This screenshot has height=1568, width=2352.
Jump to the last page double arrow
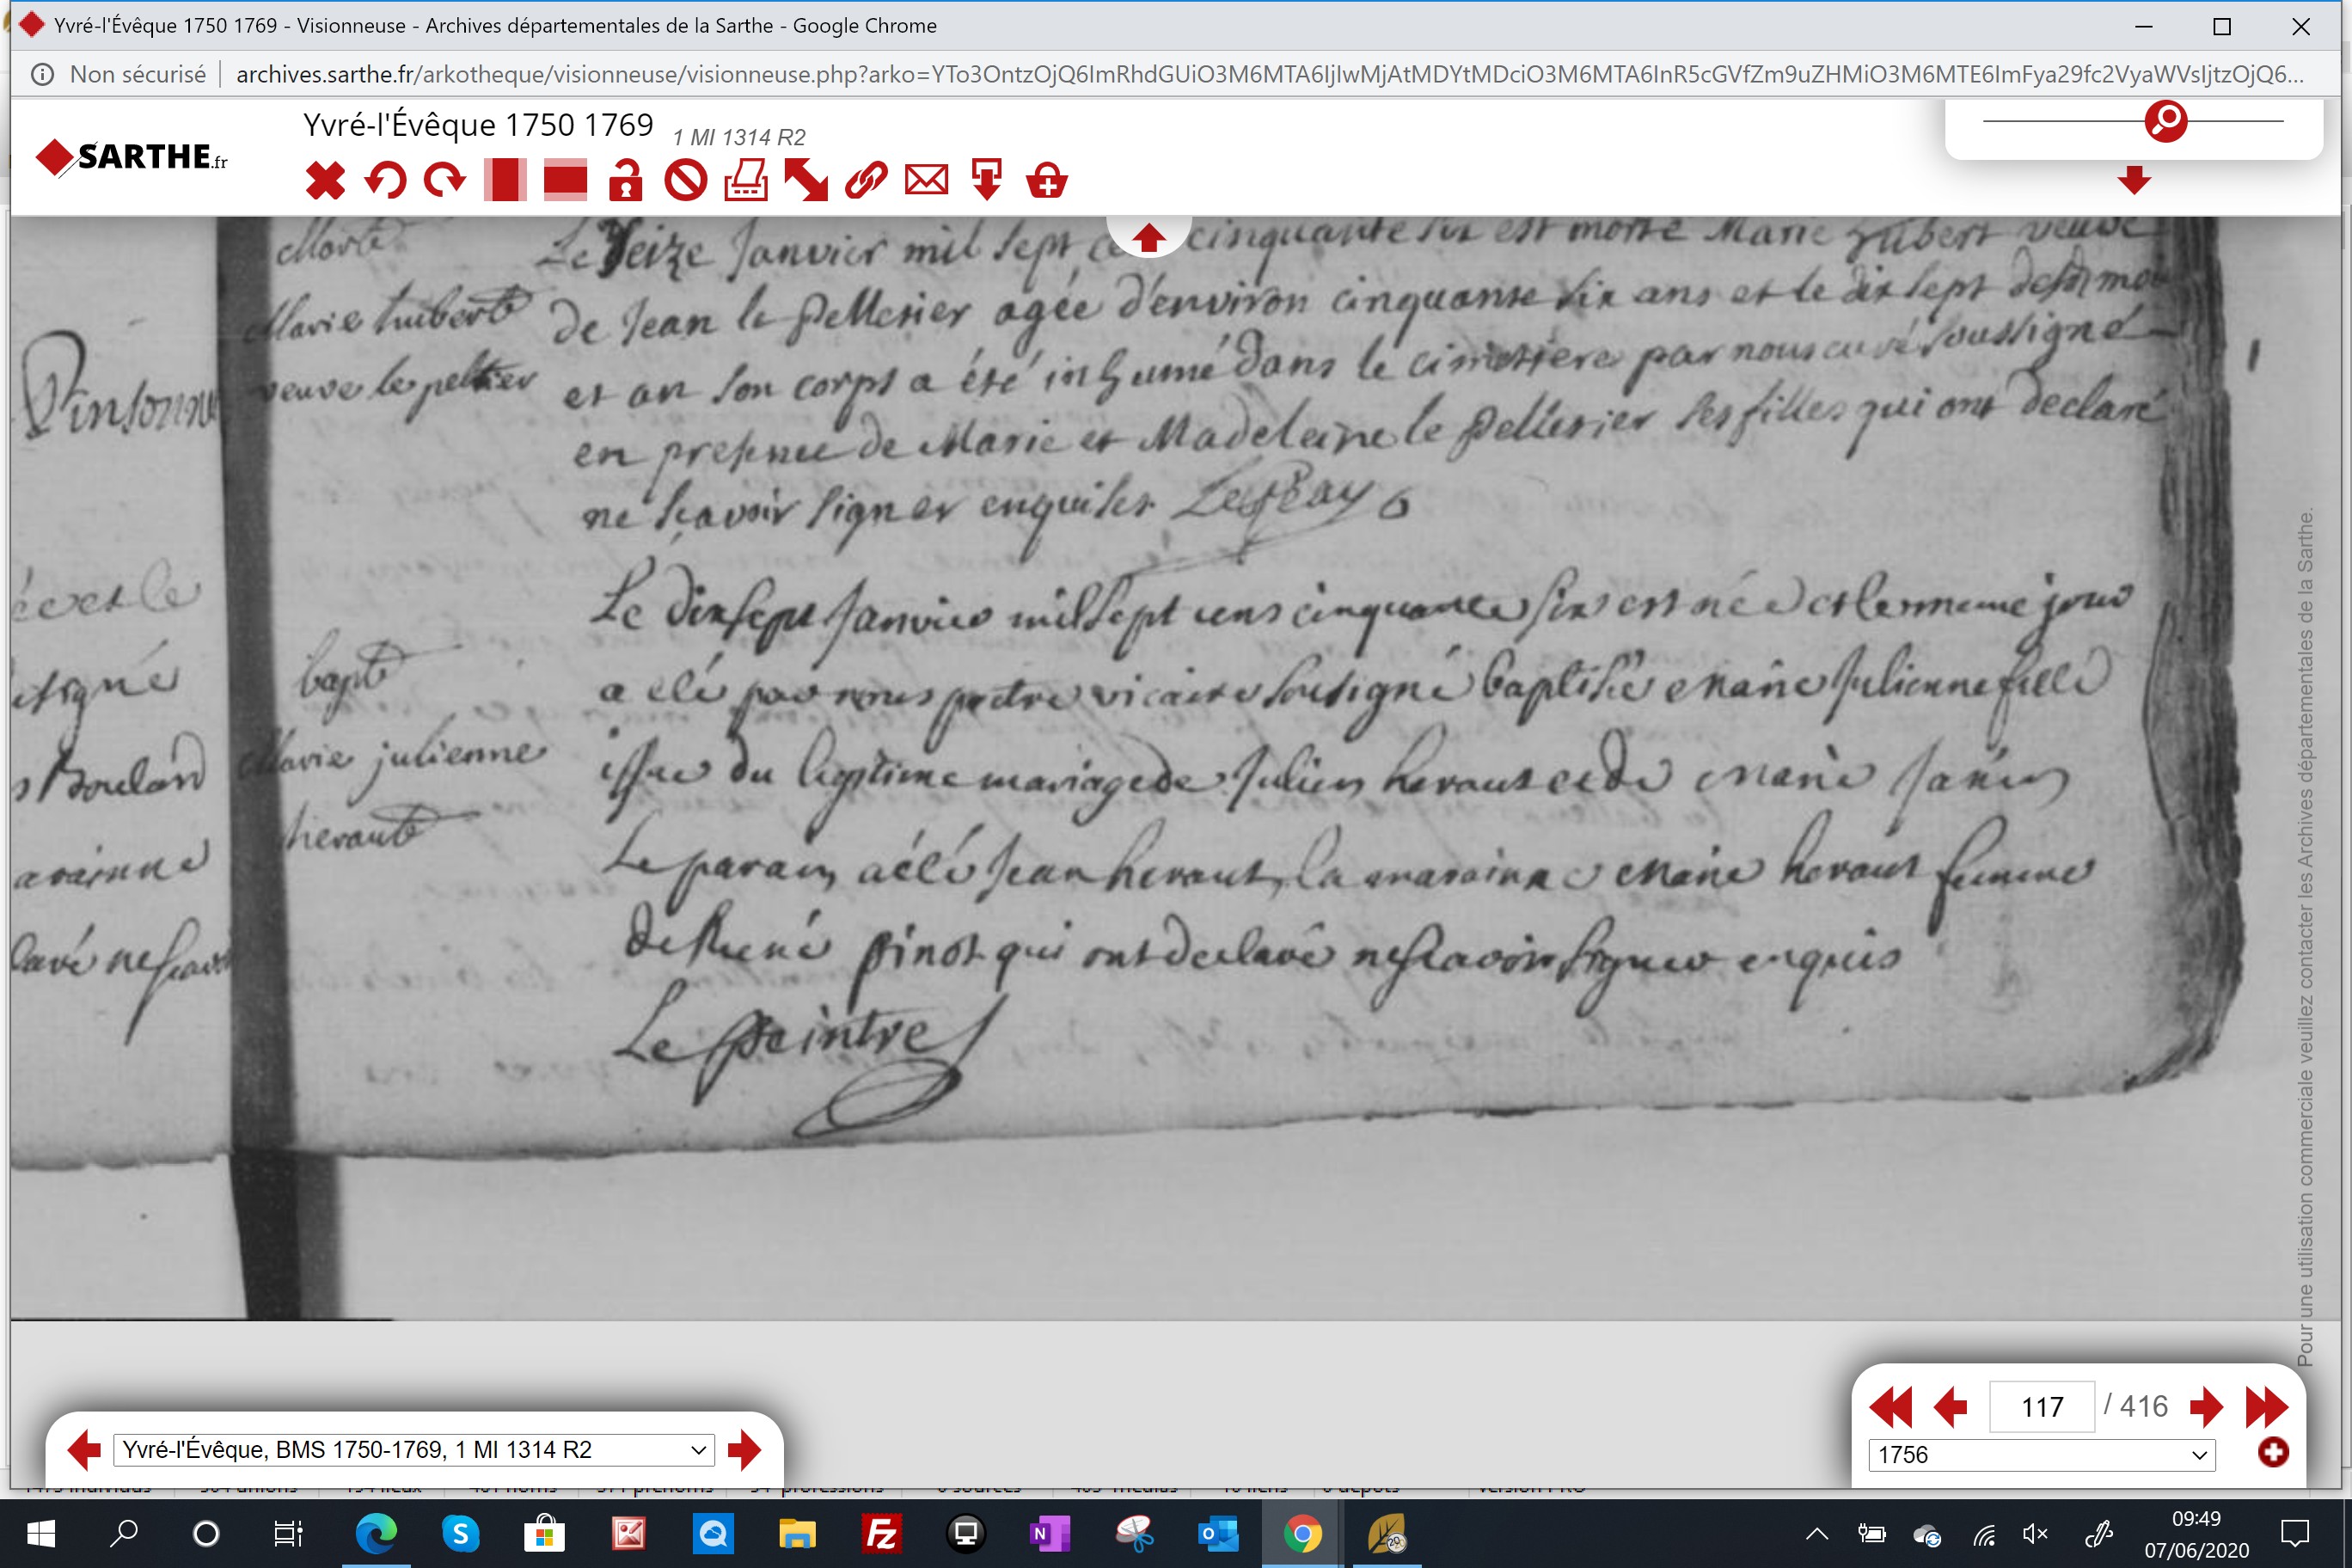point(2266,1407)
